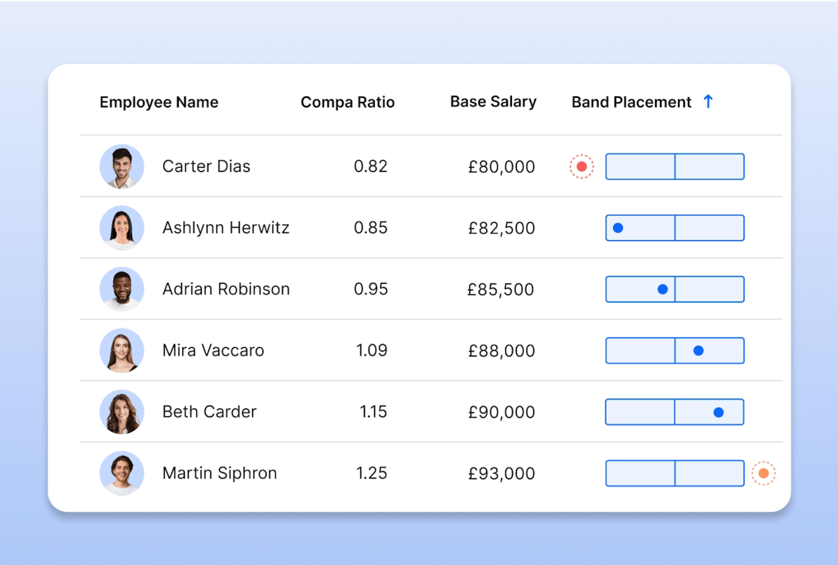Open Carter Dias's profile avatar
Screen dimensions: 838x565
[x=122, y=166]
